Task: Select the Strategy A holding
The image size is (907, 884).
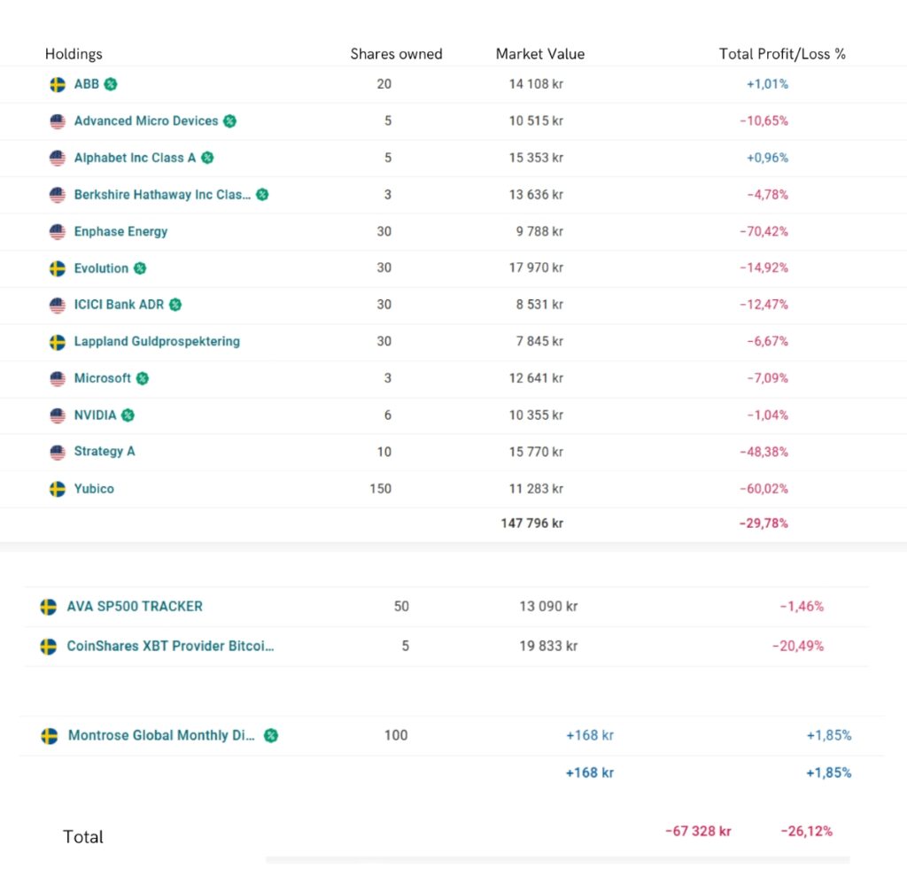Action: coord(105,452)
